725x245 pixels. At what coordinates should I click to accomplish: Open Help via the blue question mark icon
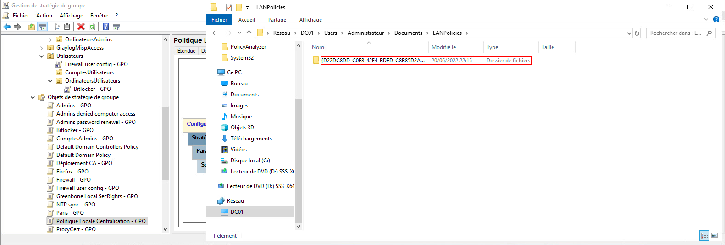pos(105,27)
